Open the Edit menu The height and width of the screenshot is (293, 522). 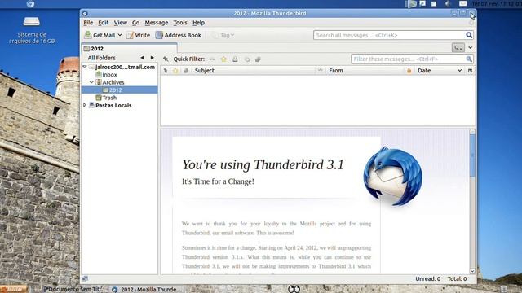(x=104, y=23)
